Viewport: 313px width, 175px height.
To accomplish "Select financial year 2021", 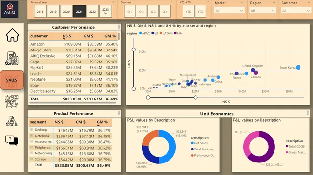I will pos(79,12).
